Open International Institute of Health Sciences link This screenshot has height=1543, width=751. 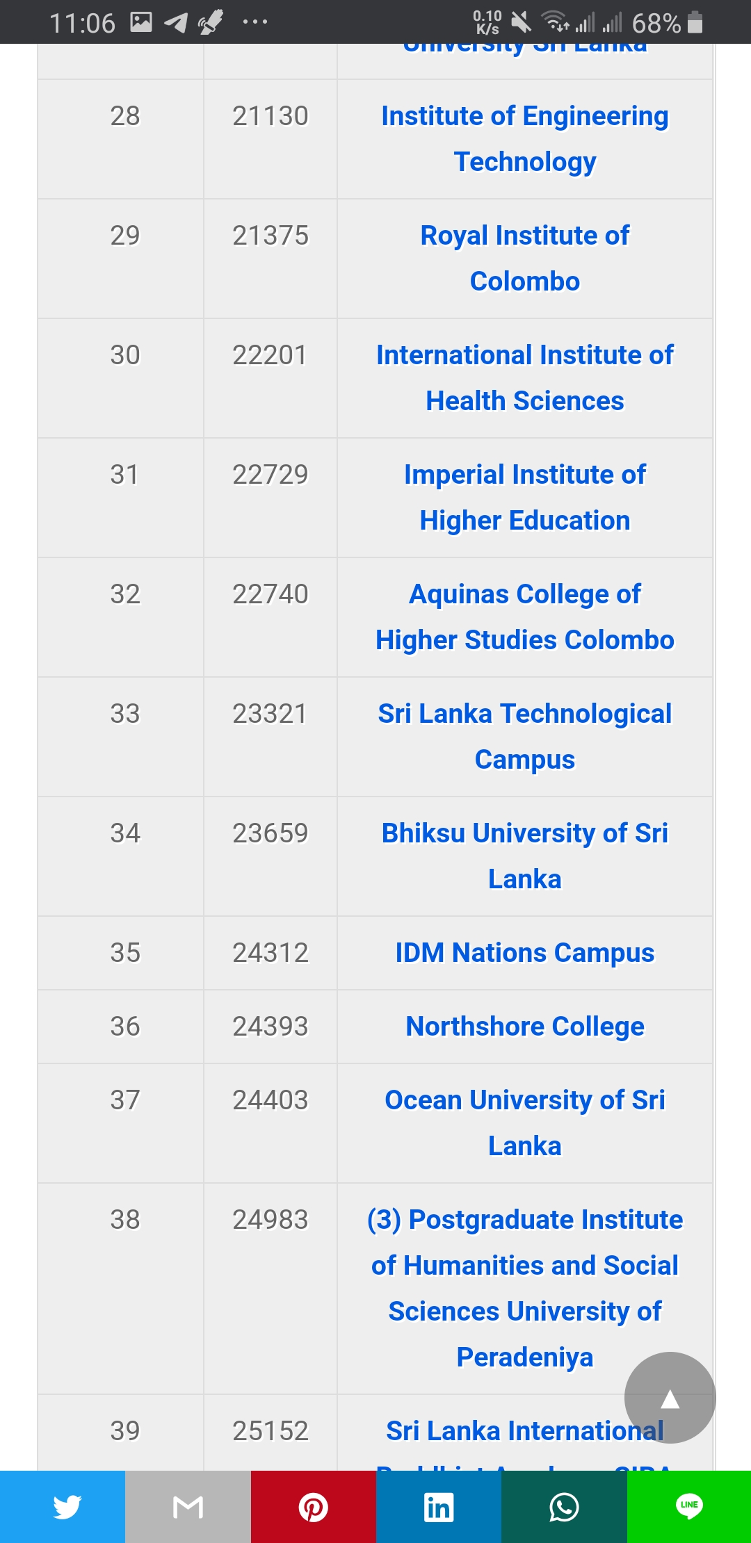coord(525,378)
